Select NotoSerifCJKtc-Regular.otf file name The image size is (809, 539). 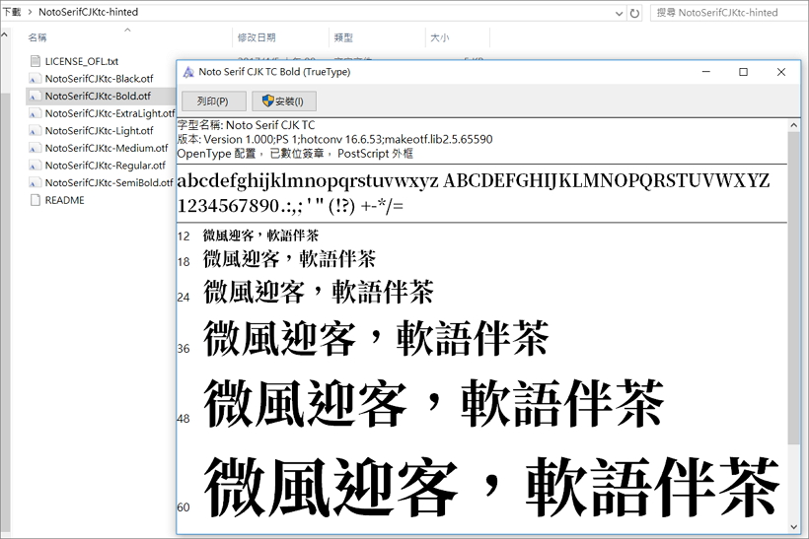tap(106, 166)
